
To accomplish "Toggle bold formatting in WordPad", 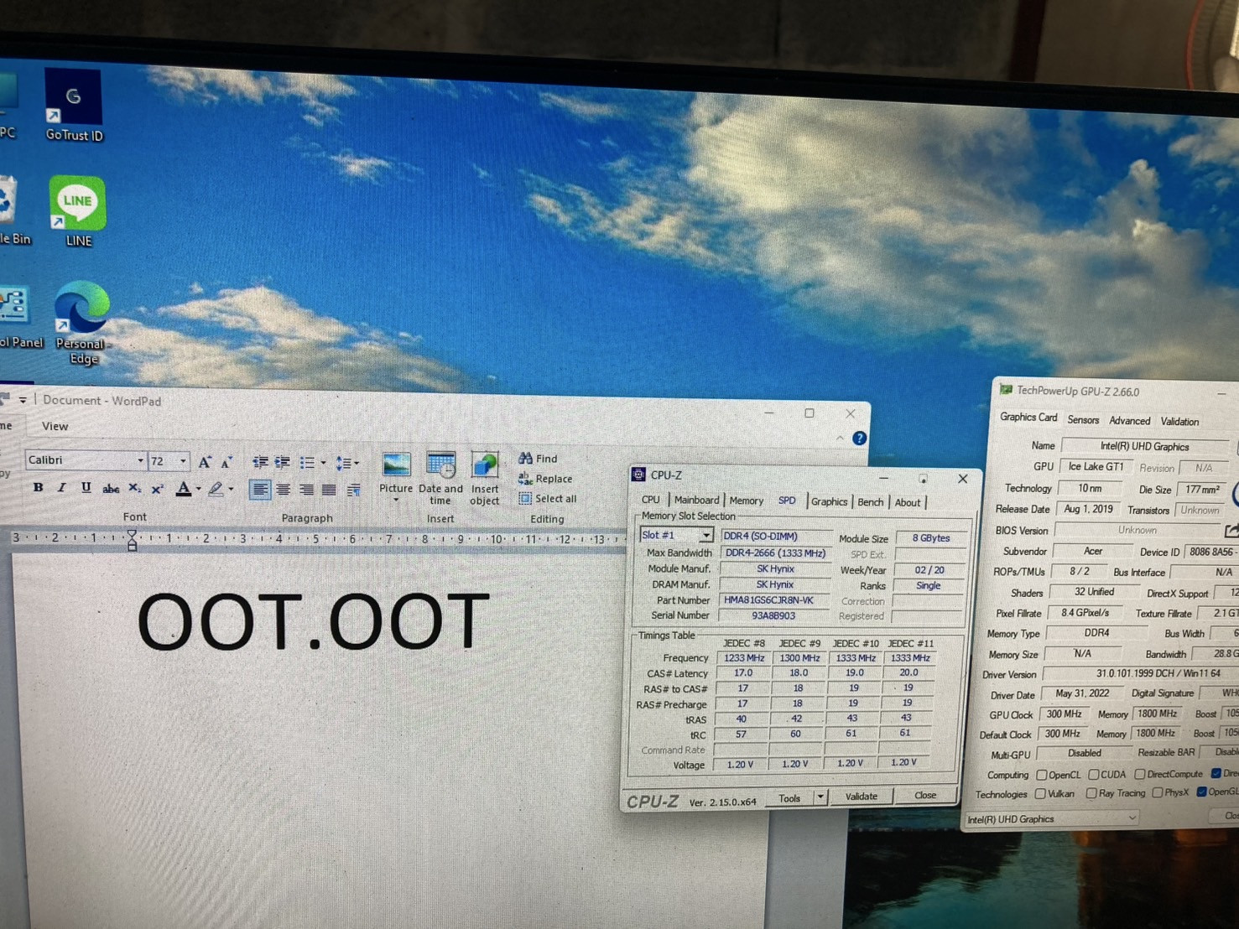I will tap(39, 487).
